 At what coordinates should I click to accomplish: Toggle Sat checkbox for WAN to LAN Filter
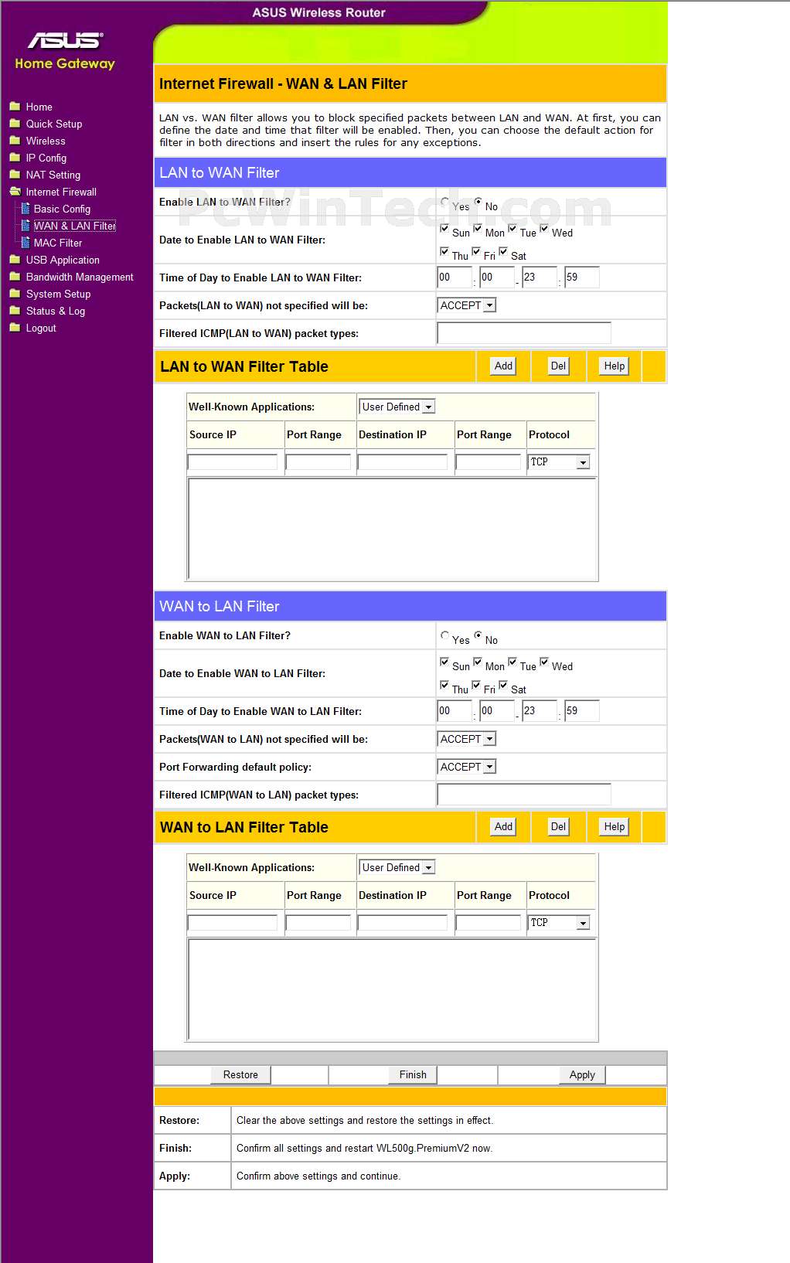503,686
